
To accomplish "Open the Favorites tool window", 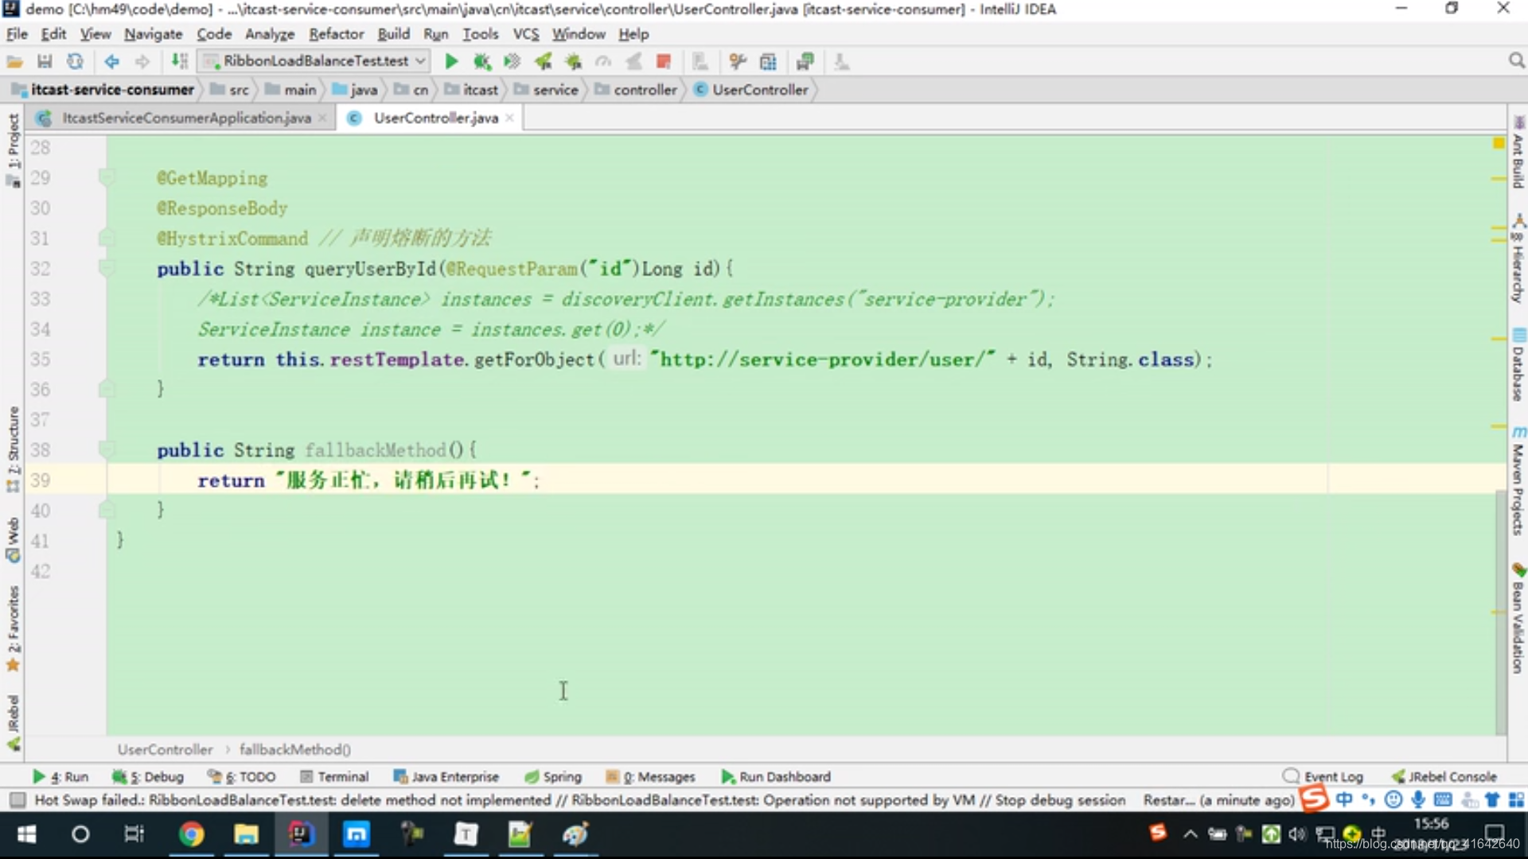I will [13, 628].
